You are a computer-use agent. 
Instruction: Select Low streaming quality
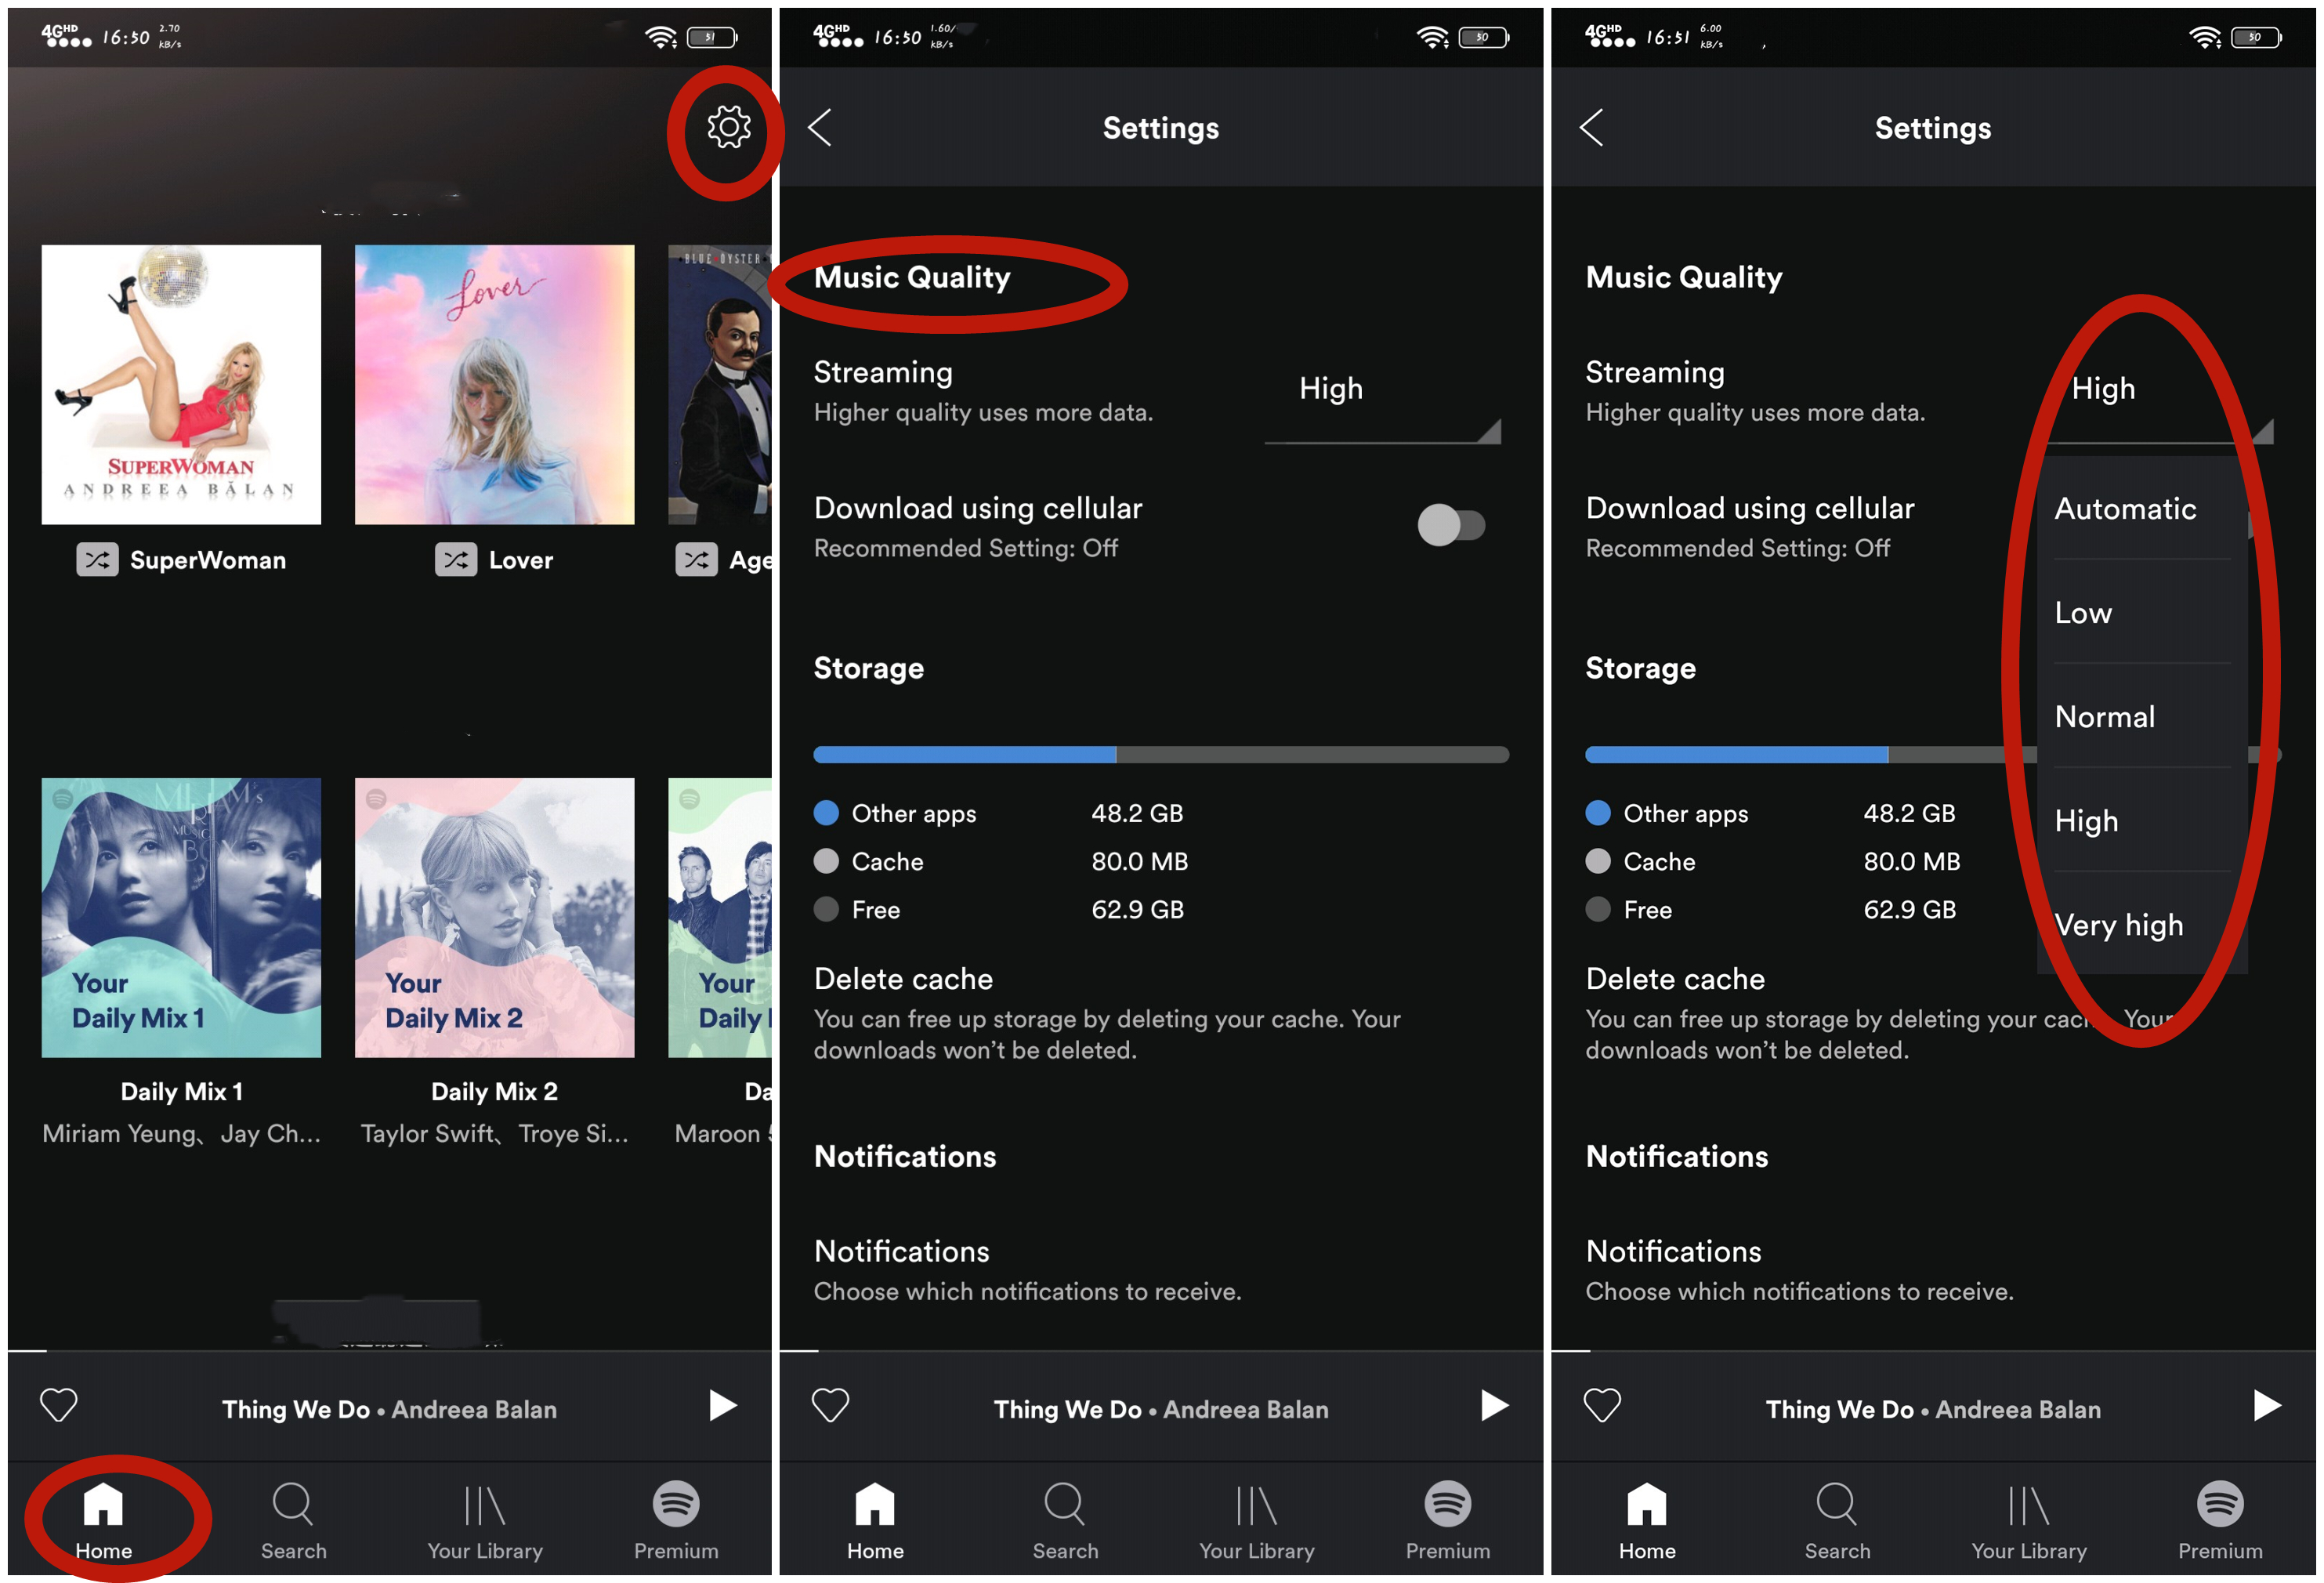pos(2141,613)
